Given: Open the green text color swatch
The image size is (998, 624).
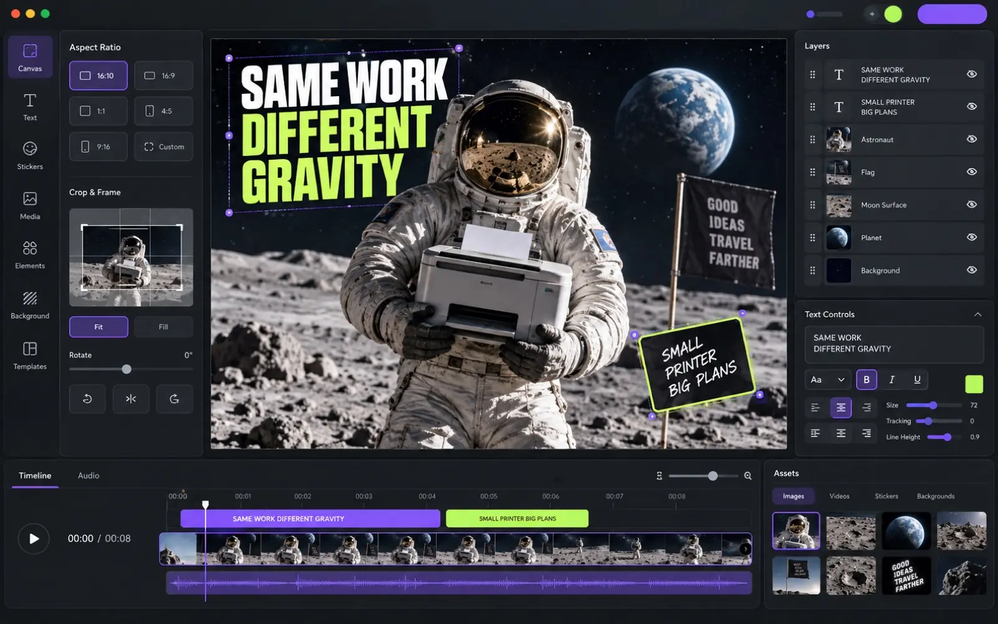Looking at the screenshot, I should (974, 384).
